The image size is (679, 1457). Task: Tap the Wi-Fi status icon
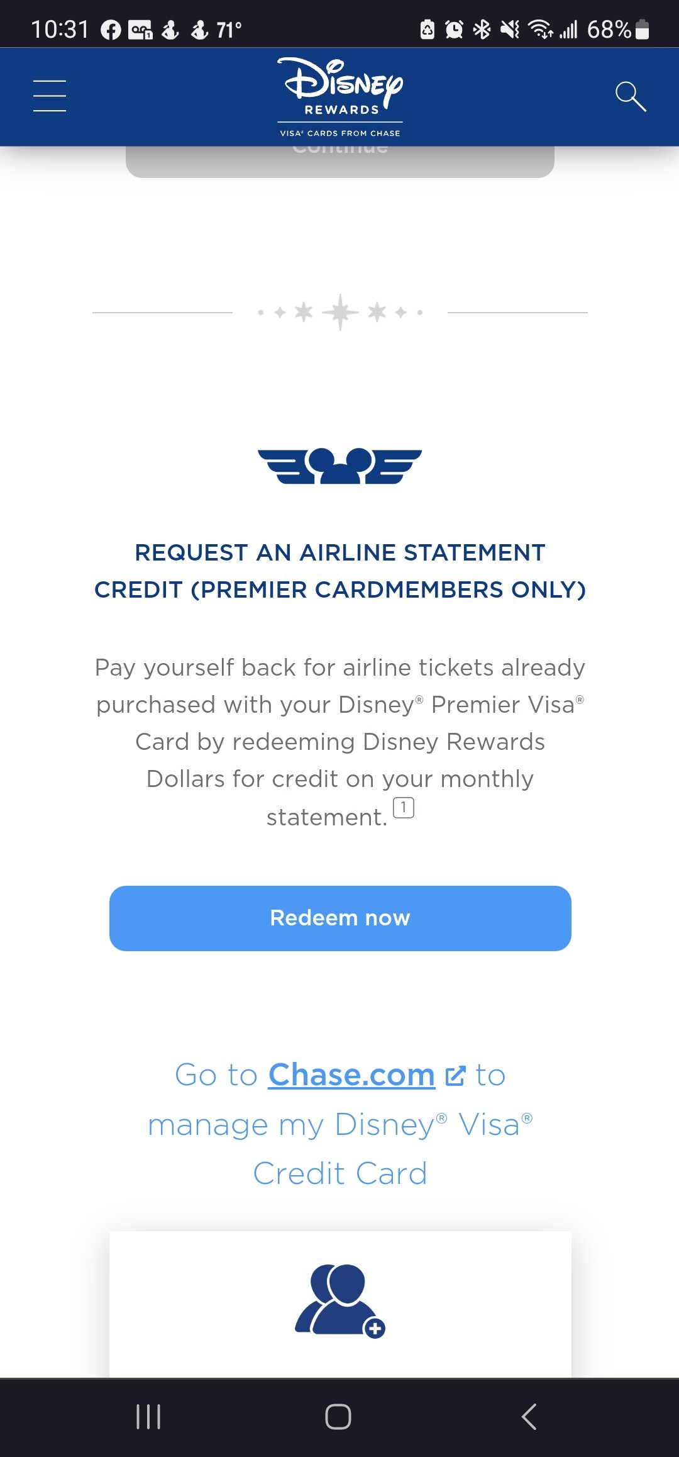coord(540,30)
